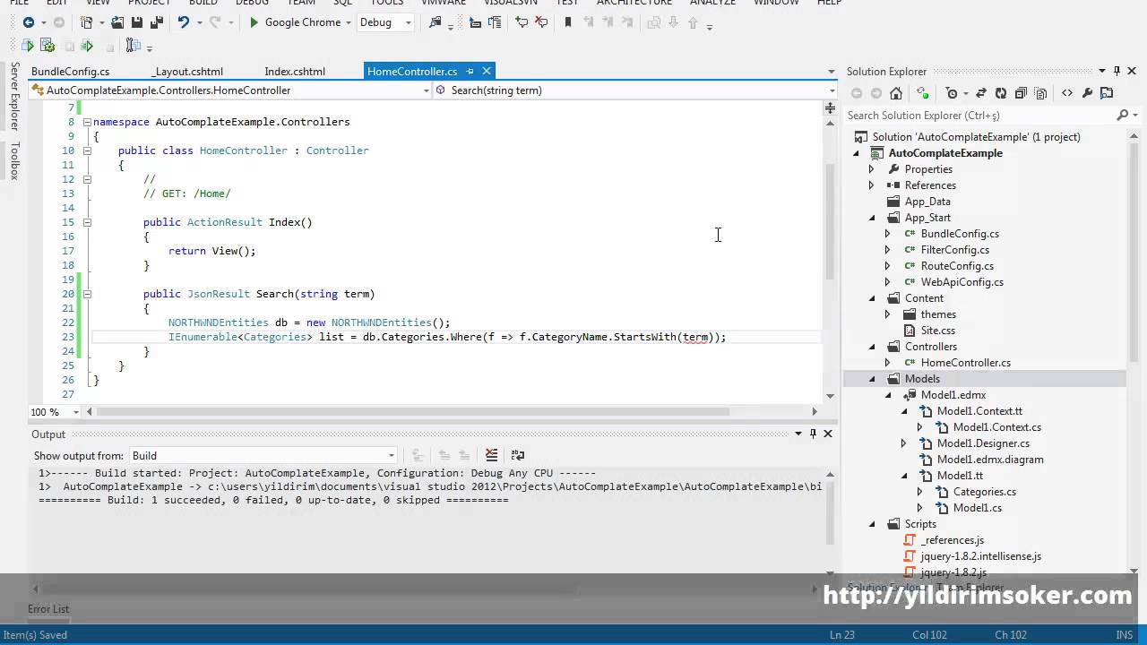Collapse All in Solution Explorer
Viewport: 1147px width, 645px height.
[1021, 93]
